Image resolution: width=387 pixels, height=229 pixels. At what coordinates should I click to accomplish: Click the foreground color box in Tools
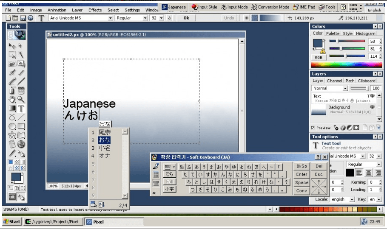[16, 178]
